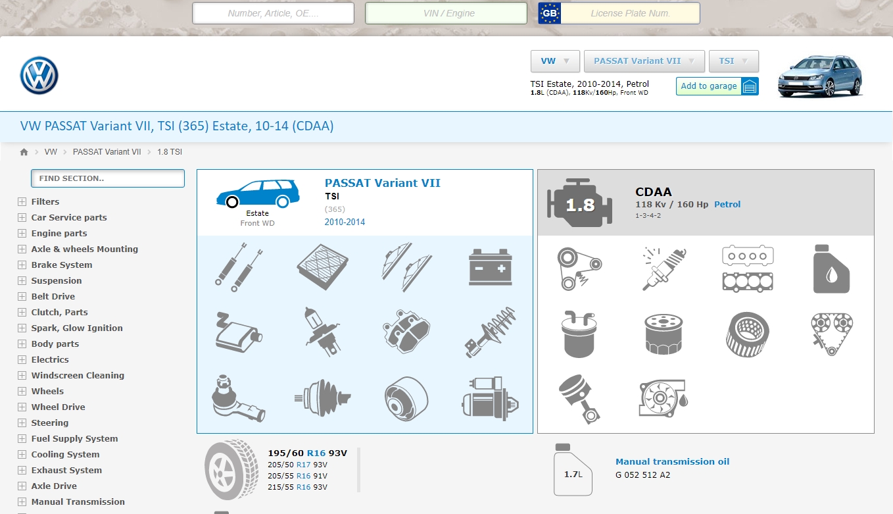893x514 pixels.
Task: Open the VW make dropdown
Action: [x=555, y=61]
